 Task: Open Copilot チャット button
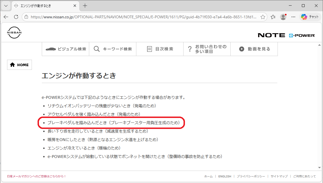point(310,17)
